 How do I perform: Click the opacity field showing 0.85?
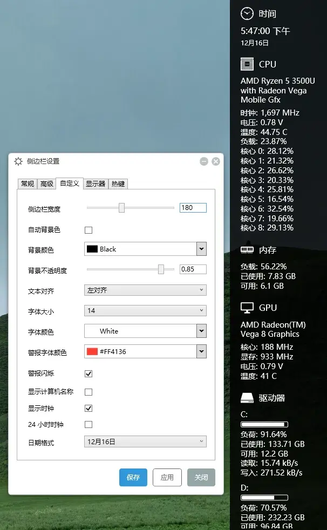click(193, 269)
